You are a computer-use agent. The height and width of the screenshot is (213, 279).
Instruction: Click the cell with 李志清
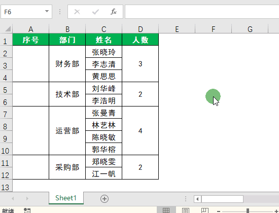pos(103,64)
